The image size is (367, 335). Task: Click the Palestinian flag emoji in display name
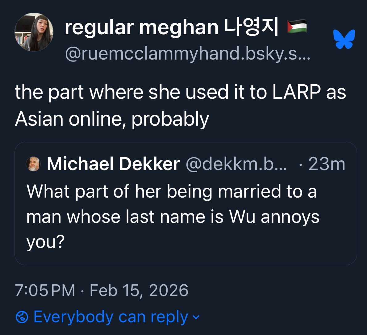297,26
